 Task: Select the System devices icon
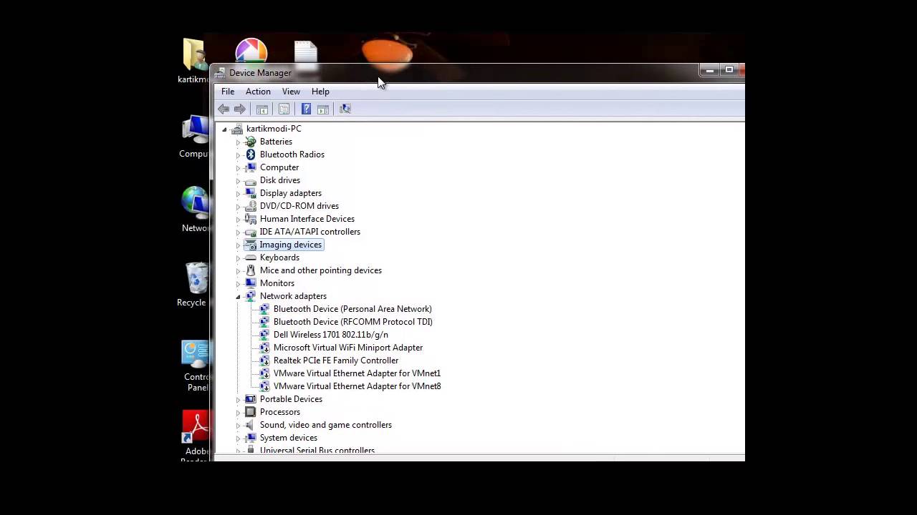pyautogui.click(x=250, y=438)
